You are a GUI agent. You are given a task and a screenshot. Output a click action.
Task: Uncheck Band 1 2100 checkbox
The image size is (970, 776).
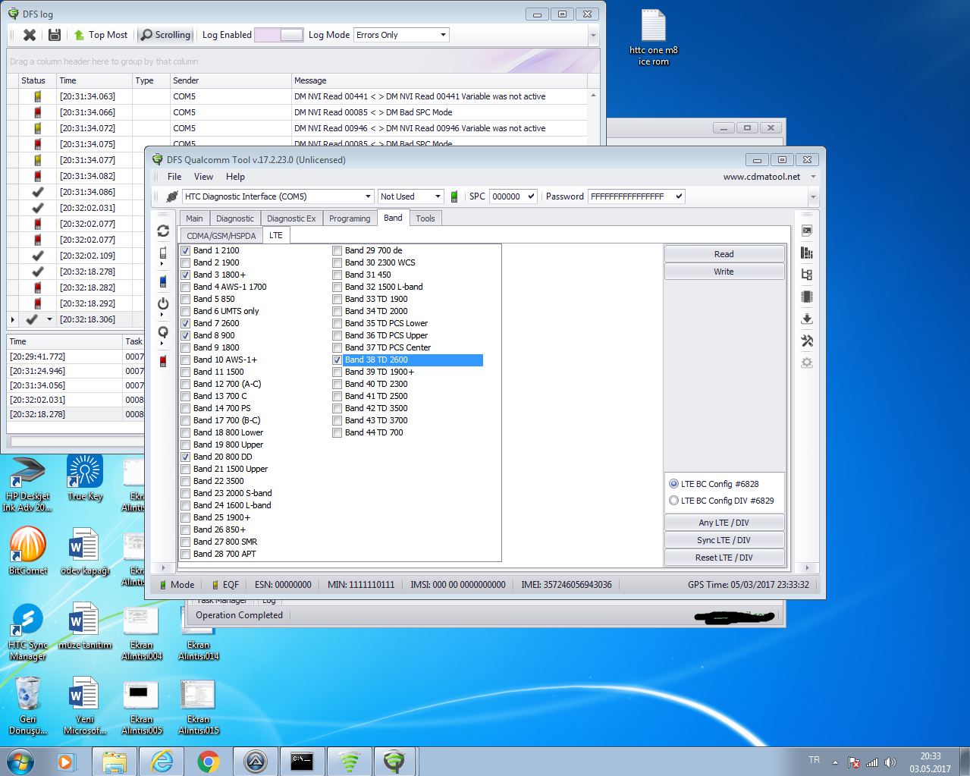186,250
